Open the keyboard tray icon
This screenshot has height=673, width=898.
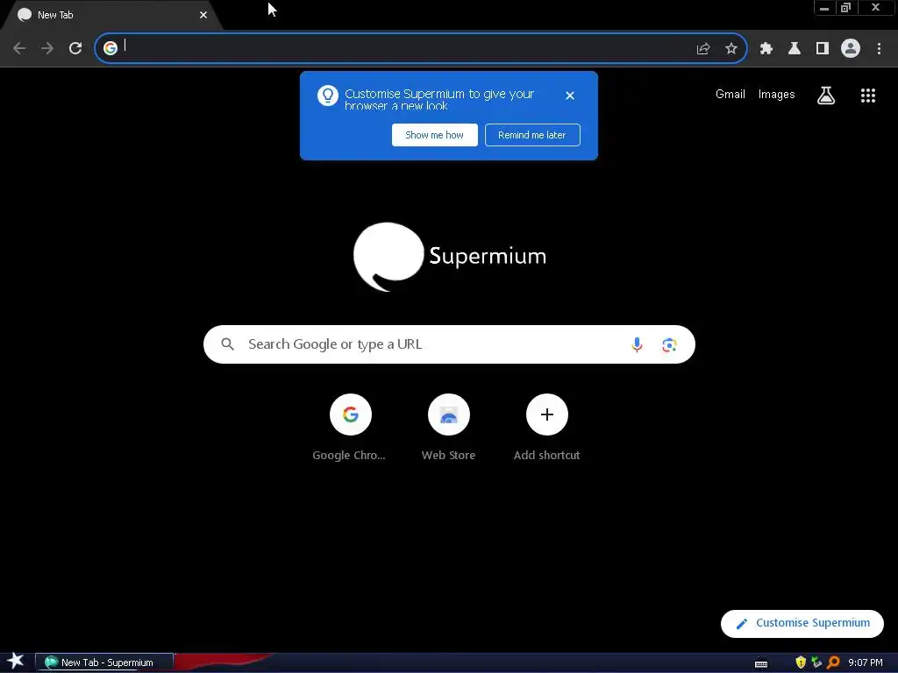(x=761, y=664)
